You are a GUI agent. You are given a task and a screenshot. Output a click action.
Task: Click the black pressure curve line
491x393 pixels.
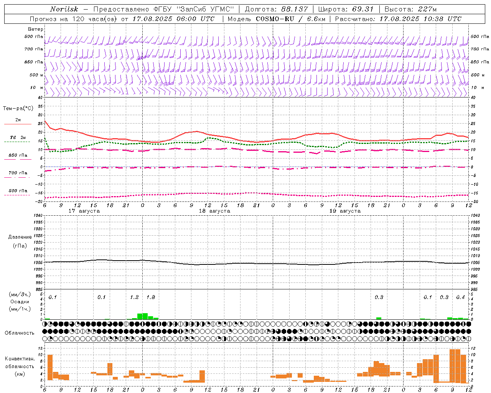(x=257, y=263)
